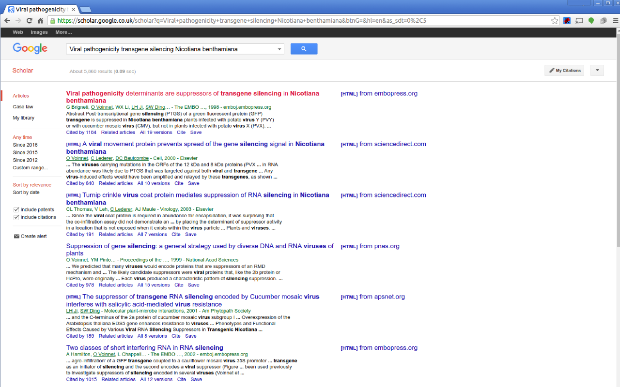Click author O Voinnet in first result

point(102,107)
